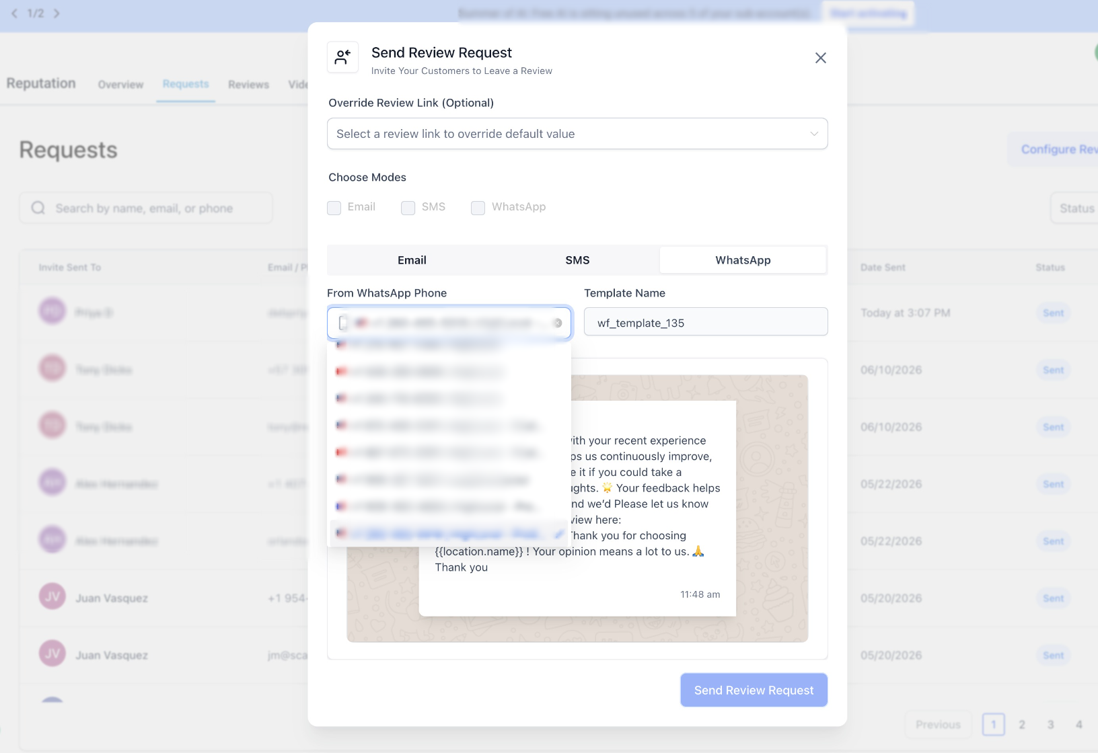Screen dimensions: 1098x753
Task: Click the Start activating banner button
Action: tap(868, 13)
